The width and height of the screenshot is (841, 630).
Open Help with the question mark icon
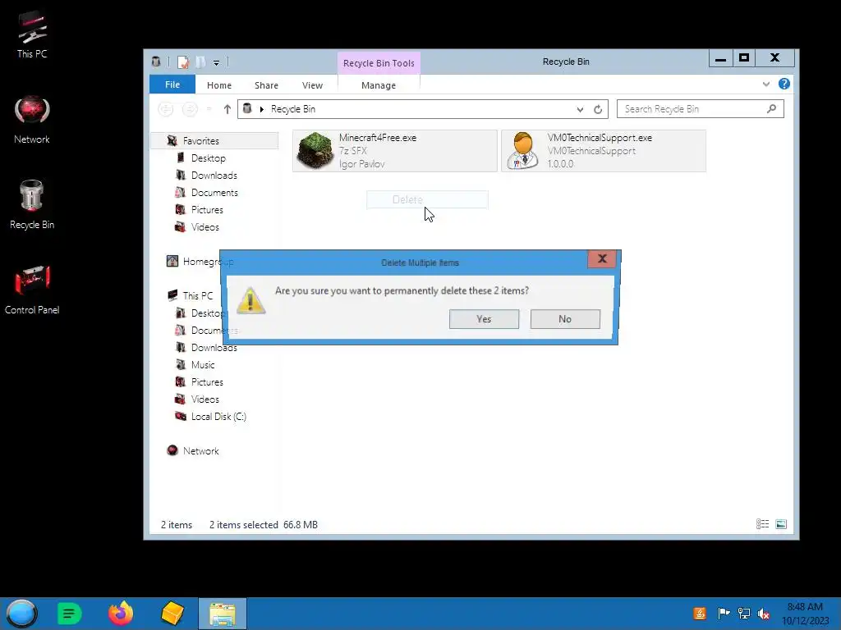tap(784, 84)
